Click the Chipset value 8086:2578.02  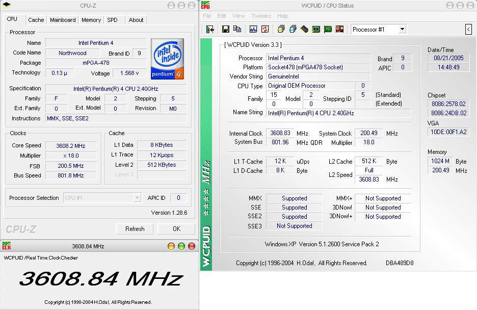tap(448, 104)
